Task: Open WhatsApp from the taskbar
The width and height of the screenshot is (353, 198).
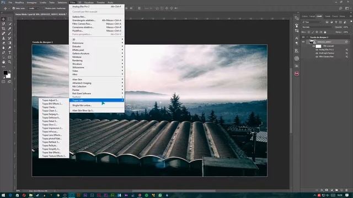Action: [x=160, y=195]
